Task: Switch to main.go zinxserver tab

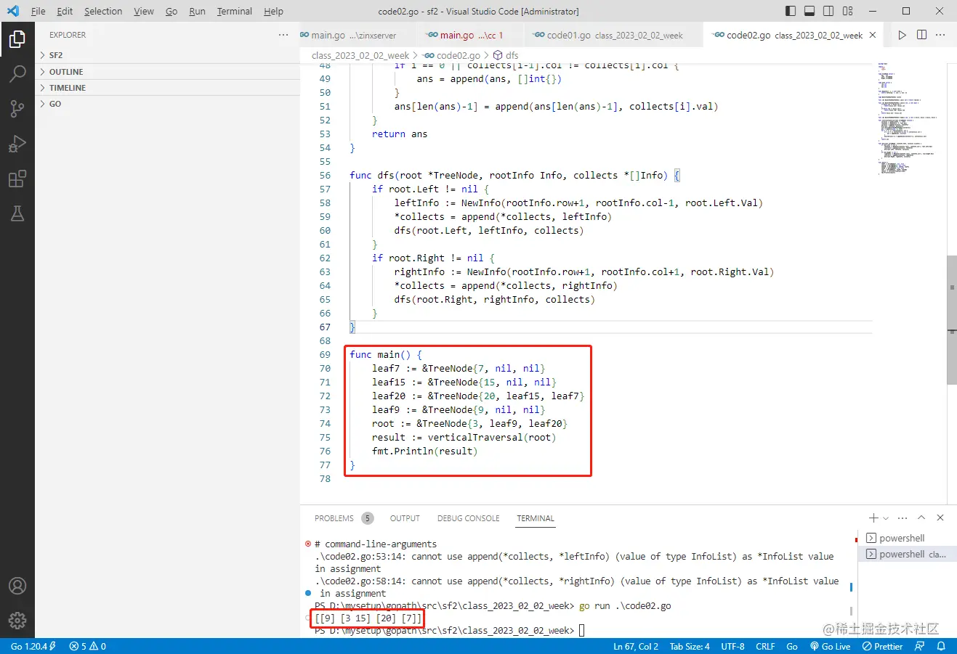Action: tap(358, 35)
